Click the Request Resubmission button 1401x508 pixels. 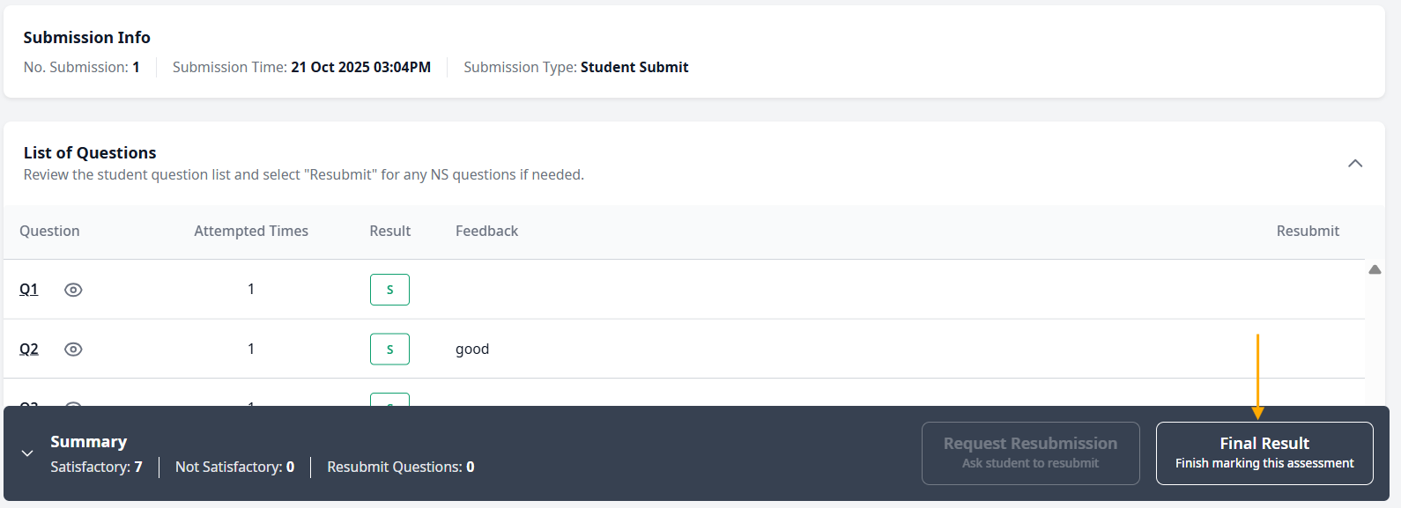[1030, 453]
